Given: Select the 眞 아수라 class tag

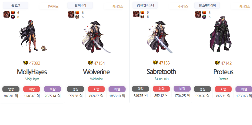Looking at the screenshot, I should [x=80, y=5].
